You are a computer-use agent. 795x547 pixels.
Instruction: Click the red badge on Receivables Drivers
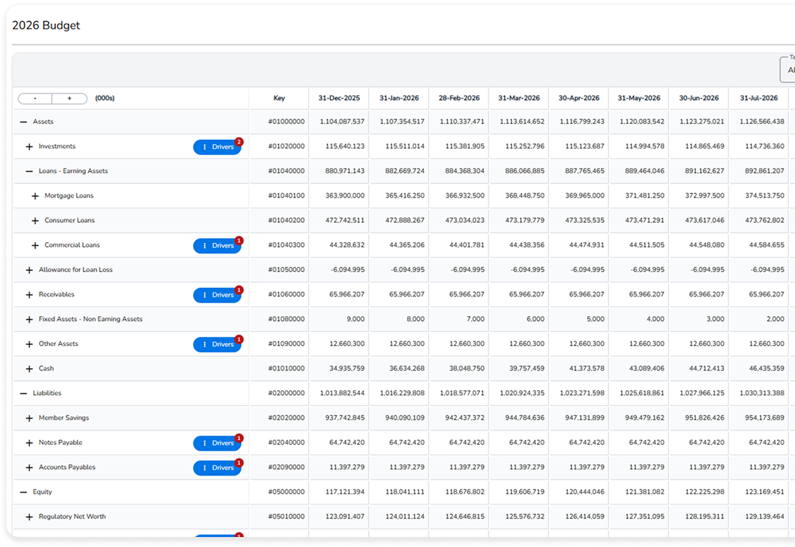pyautogui.click(x=238, y=290)
